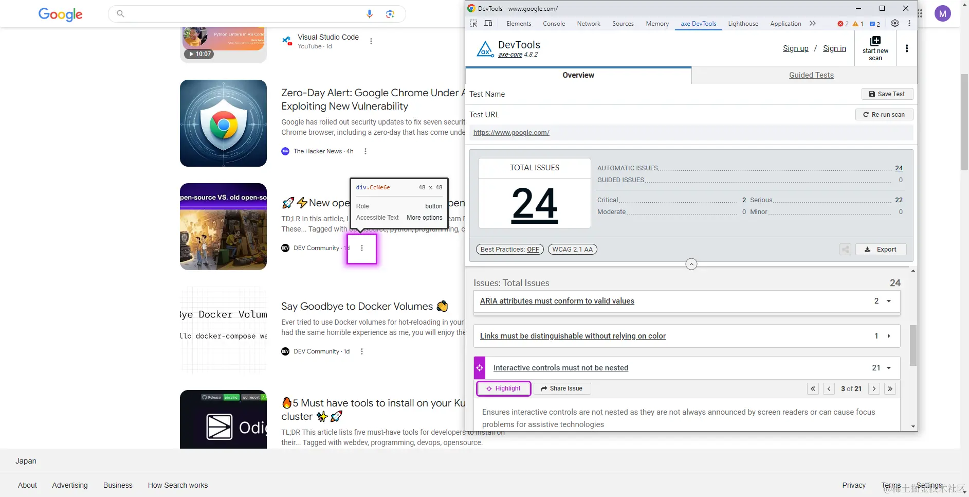Open the Google account avatar M

[943, 14]
